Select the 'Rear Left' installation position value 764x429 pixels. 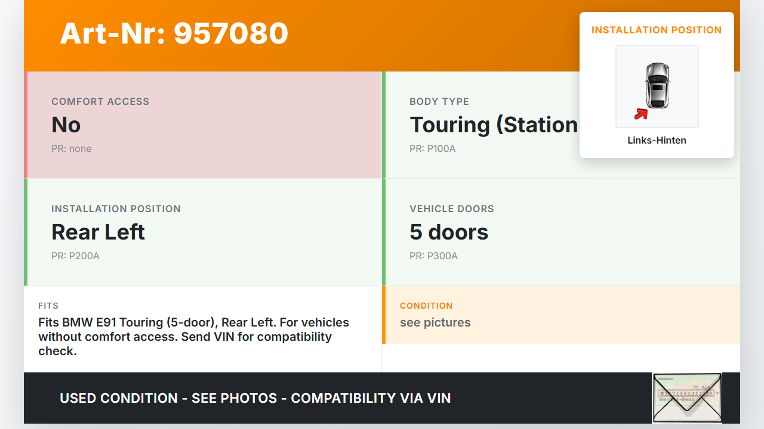point(98,232)
